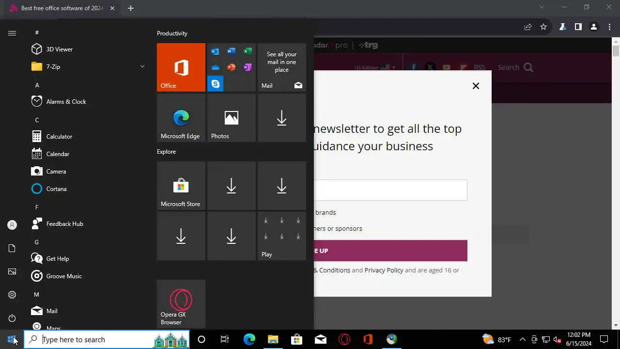Image resolution: width=620 pixels, height=349 pixels.
Task: Open Opera icon on the taskbar
Action: (344, 339)
